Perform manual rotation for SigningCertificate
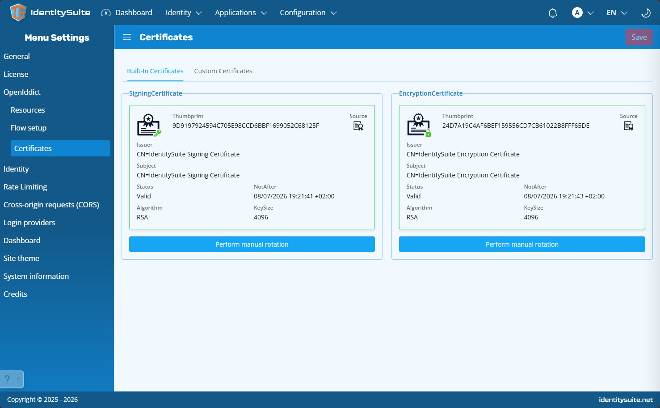660x408 pixels. click(252, 244)
